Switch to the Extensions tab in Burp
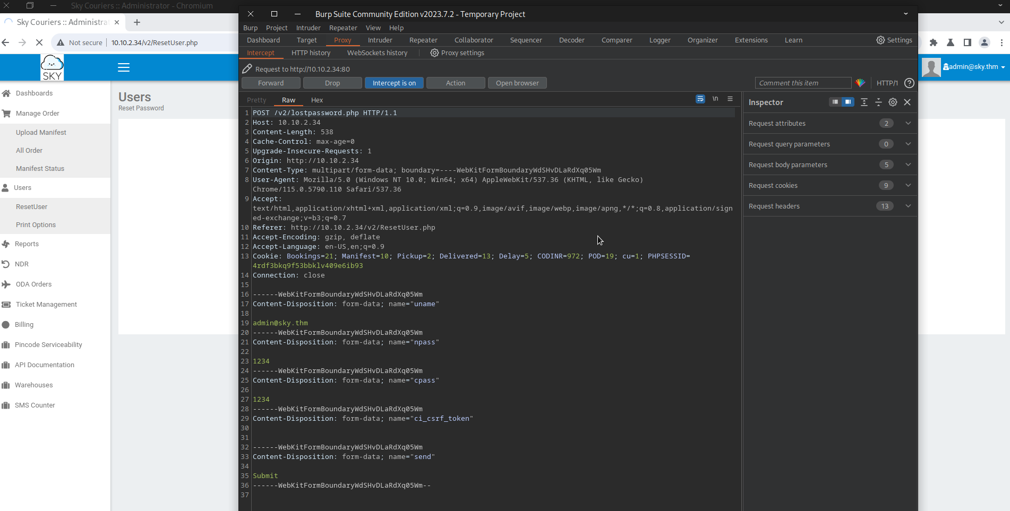This screenshot has height=511, width=1010. [751, 40]
